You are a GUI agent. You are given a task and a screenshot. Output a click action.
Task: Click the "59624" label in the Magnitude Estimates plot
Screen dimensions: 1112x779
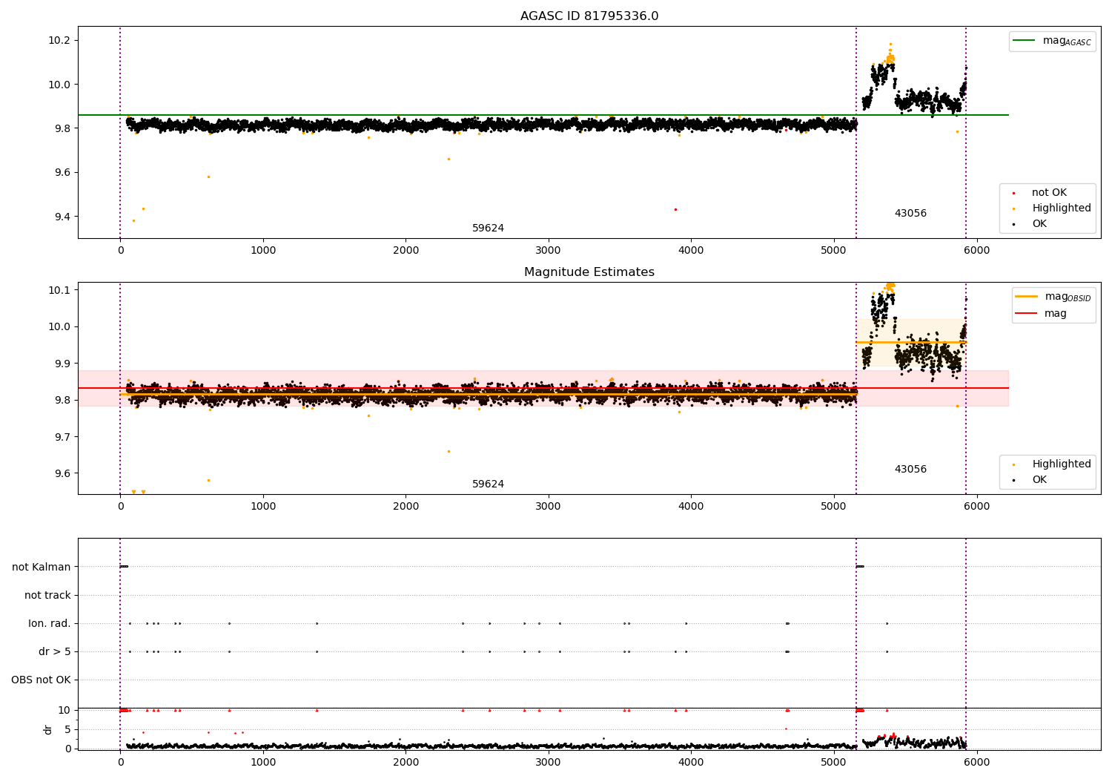pyautogui.click(x=488, y=484)
